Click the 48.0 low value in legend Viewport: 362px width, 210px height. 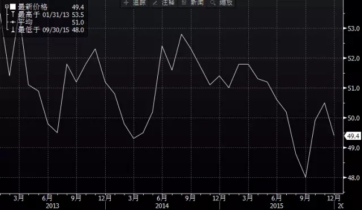78,30
